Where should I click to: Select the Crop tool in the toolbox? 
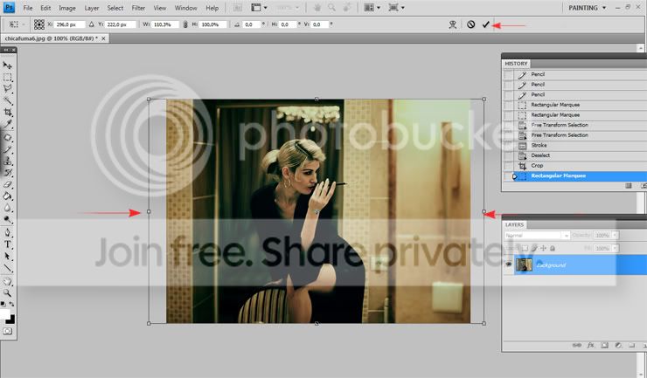(x=8, y=113)
